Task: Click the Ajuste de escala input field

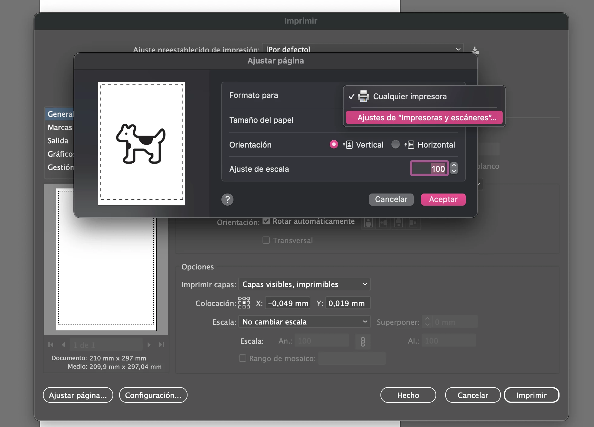Action: click(429, 169)
